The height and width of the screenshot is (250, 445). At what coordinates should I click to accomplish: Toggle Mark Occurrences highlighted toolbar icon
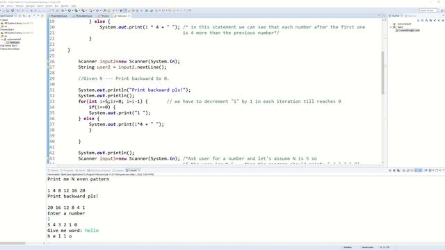125,10
